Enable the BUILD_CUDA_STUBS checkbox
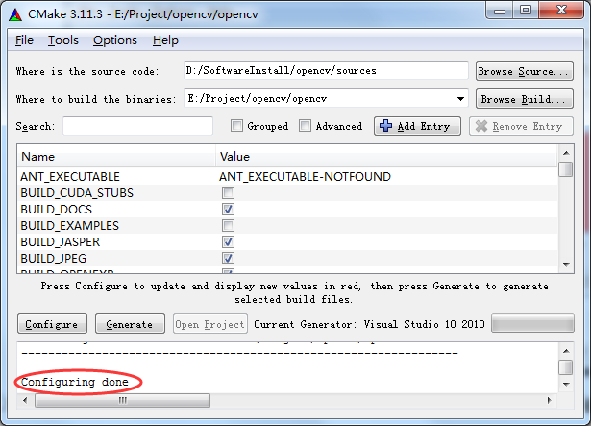The height and width of the screenshot is (426, 591). click(229, 193)
